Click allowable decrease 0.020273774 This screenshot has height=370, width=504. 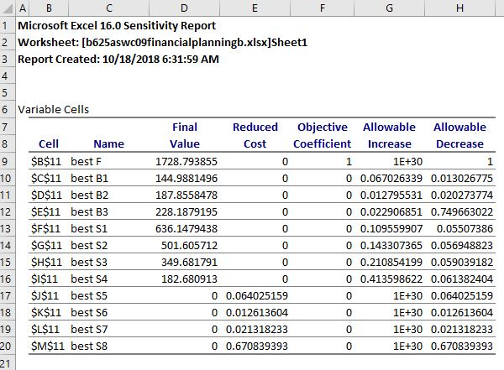point(462,195)
